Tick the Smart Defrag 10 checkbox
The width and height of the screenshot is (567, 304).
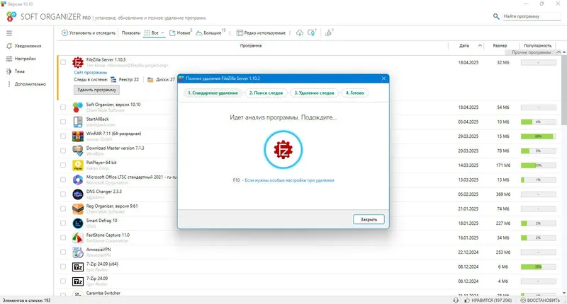click(x=63, y=223)
